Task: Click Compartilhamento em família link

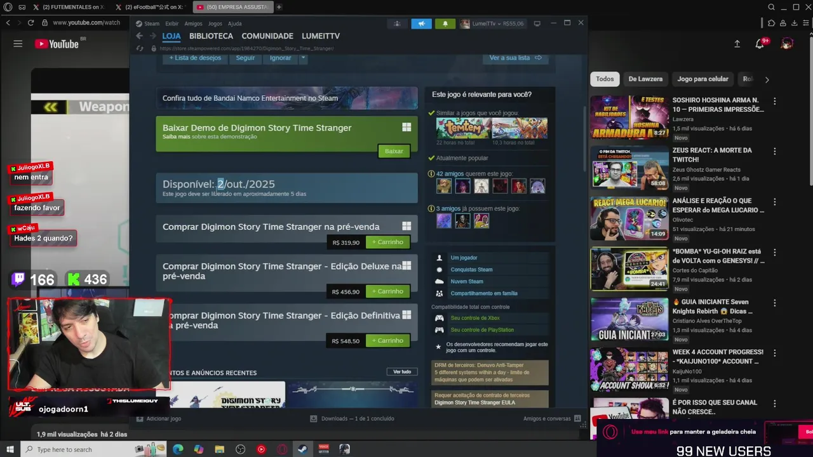Action: click(x=484, y=293)
